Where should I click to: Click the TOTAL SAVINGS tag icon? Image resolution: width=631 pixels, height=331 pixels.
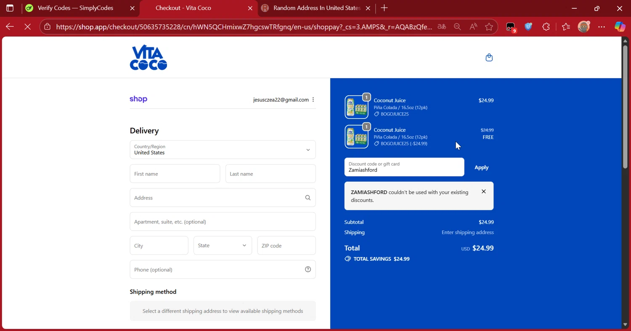[x=347, y=259]
